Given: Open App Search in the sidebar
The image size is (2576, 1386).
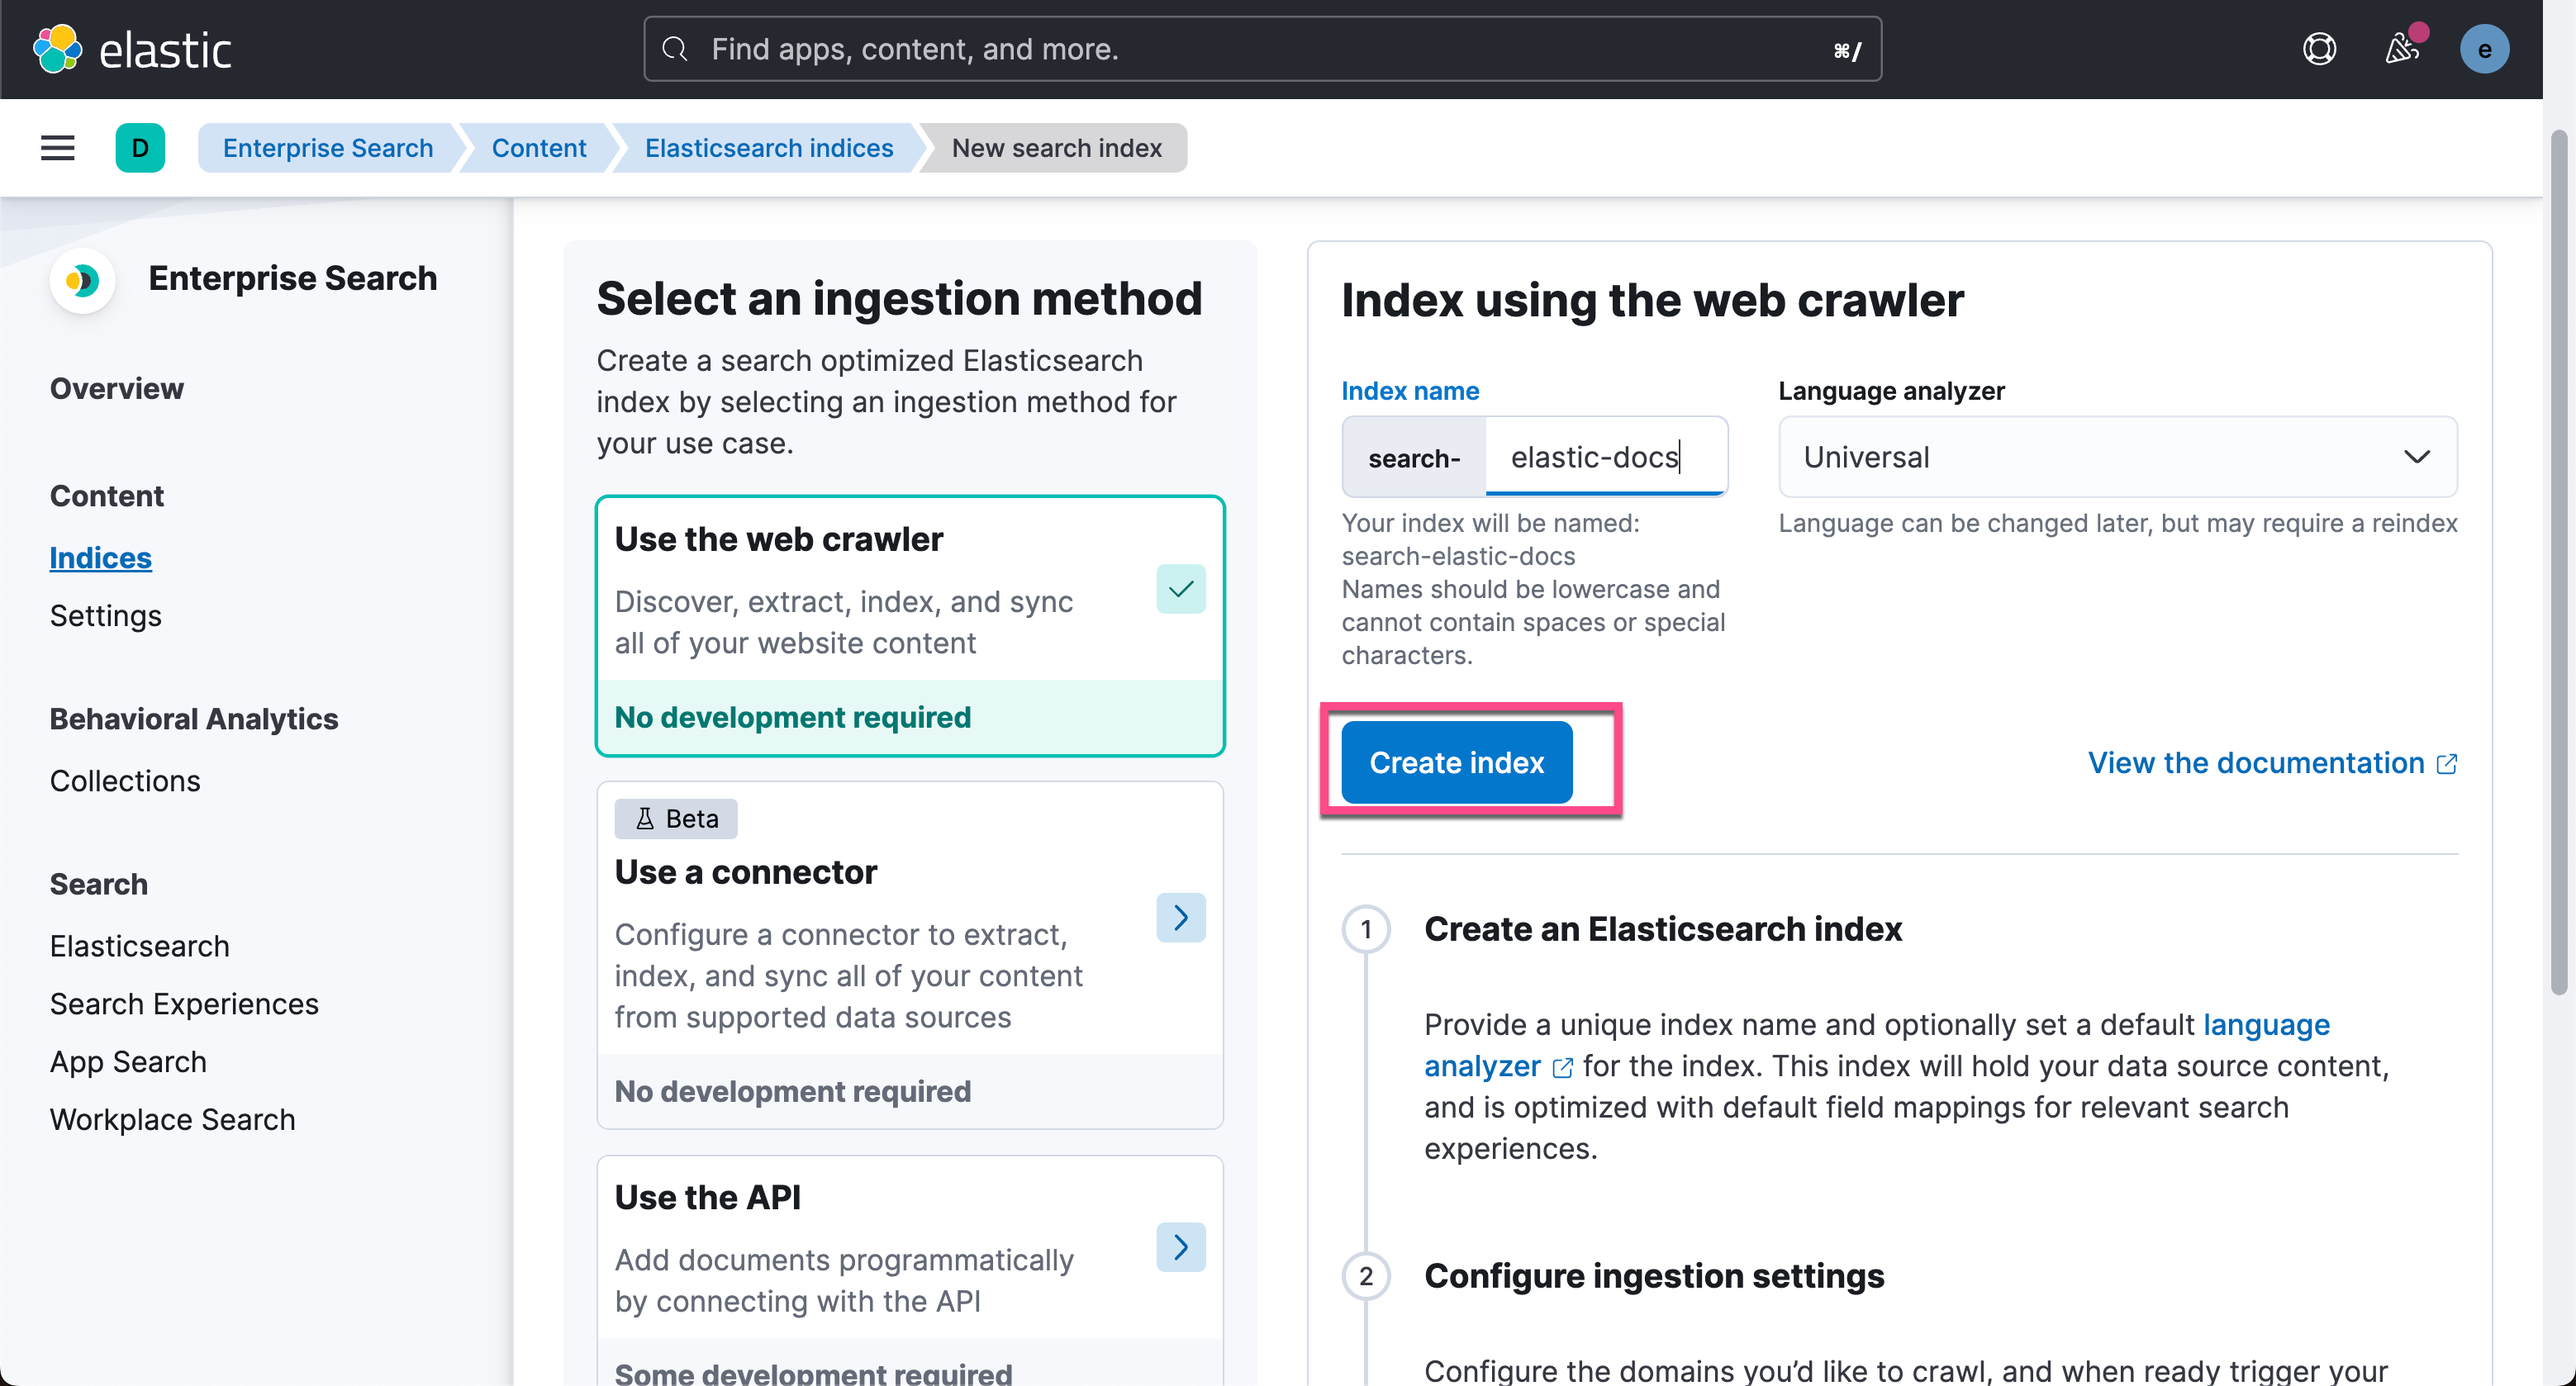Looking at the screenshot, I should point(128,1062).
